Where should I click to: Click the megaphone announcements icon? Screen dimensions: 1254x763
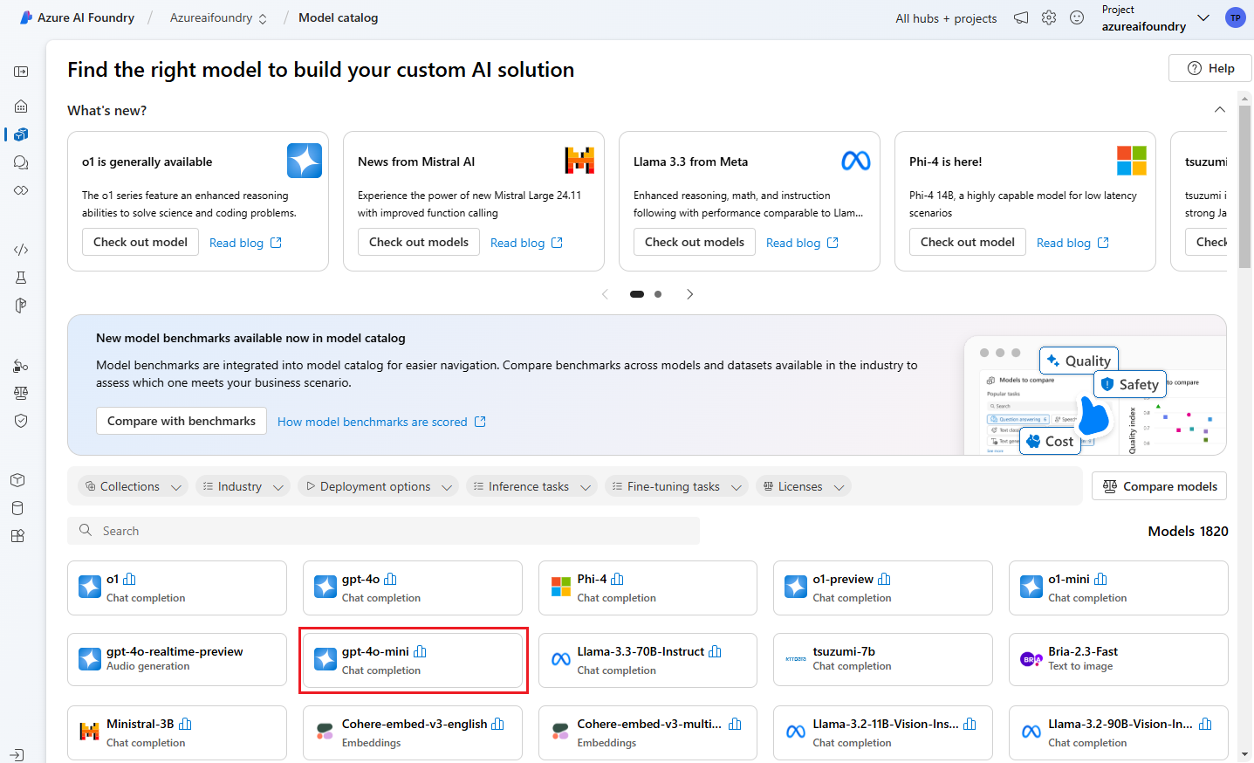(x=1021, y=17)
